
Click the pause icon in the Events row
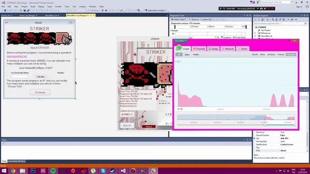click(173, 34)
